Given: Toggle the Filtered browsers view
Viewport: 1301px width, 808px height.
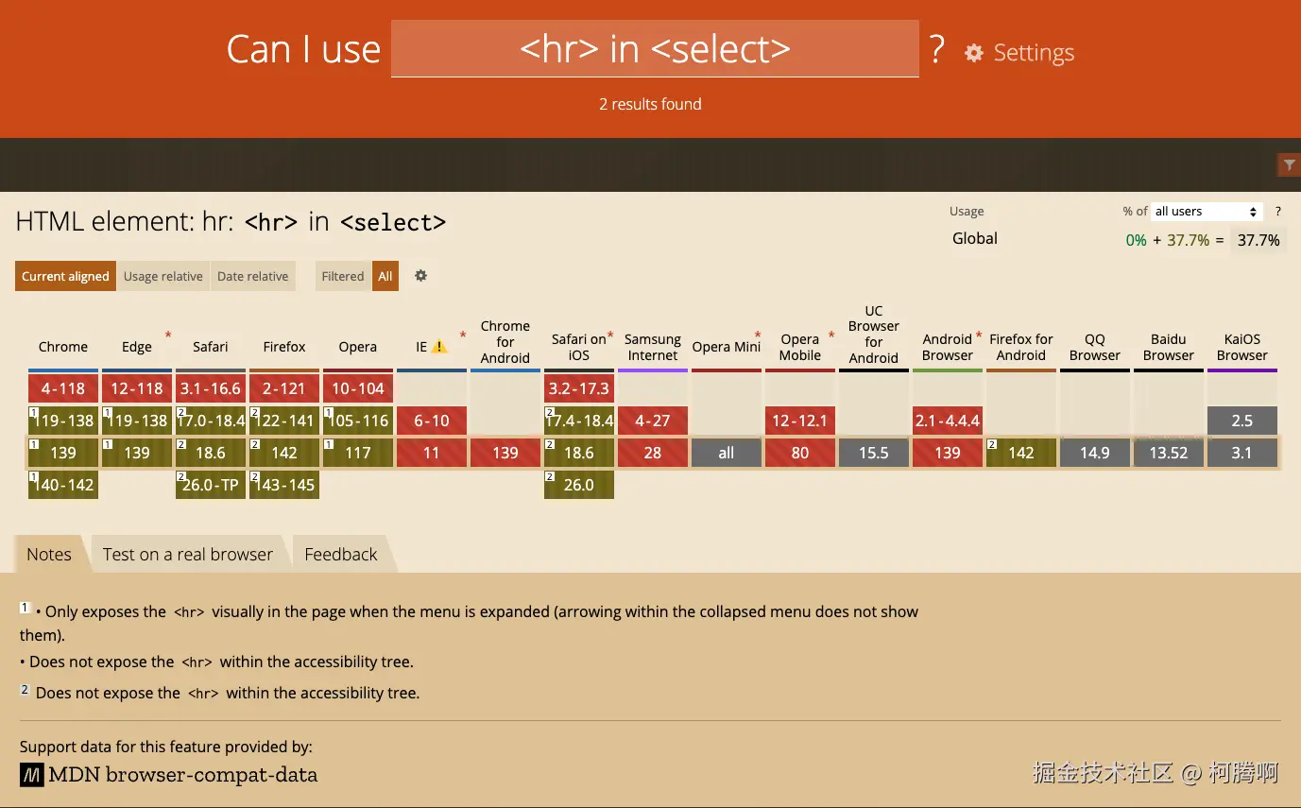Looking at the screenshot, I should (342, 276).
